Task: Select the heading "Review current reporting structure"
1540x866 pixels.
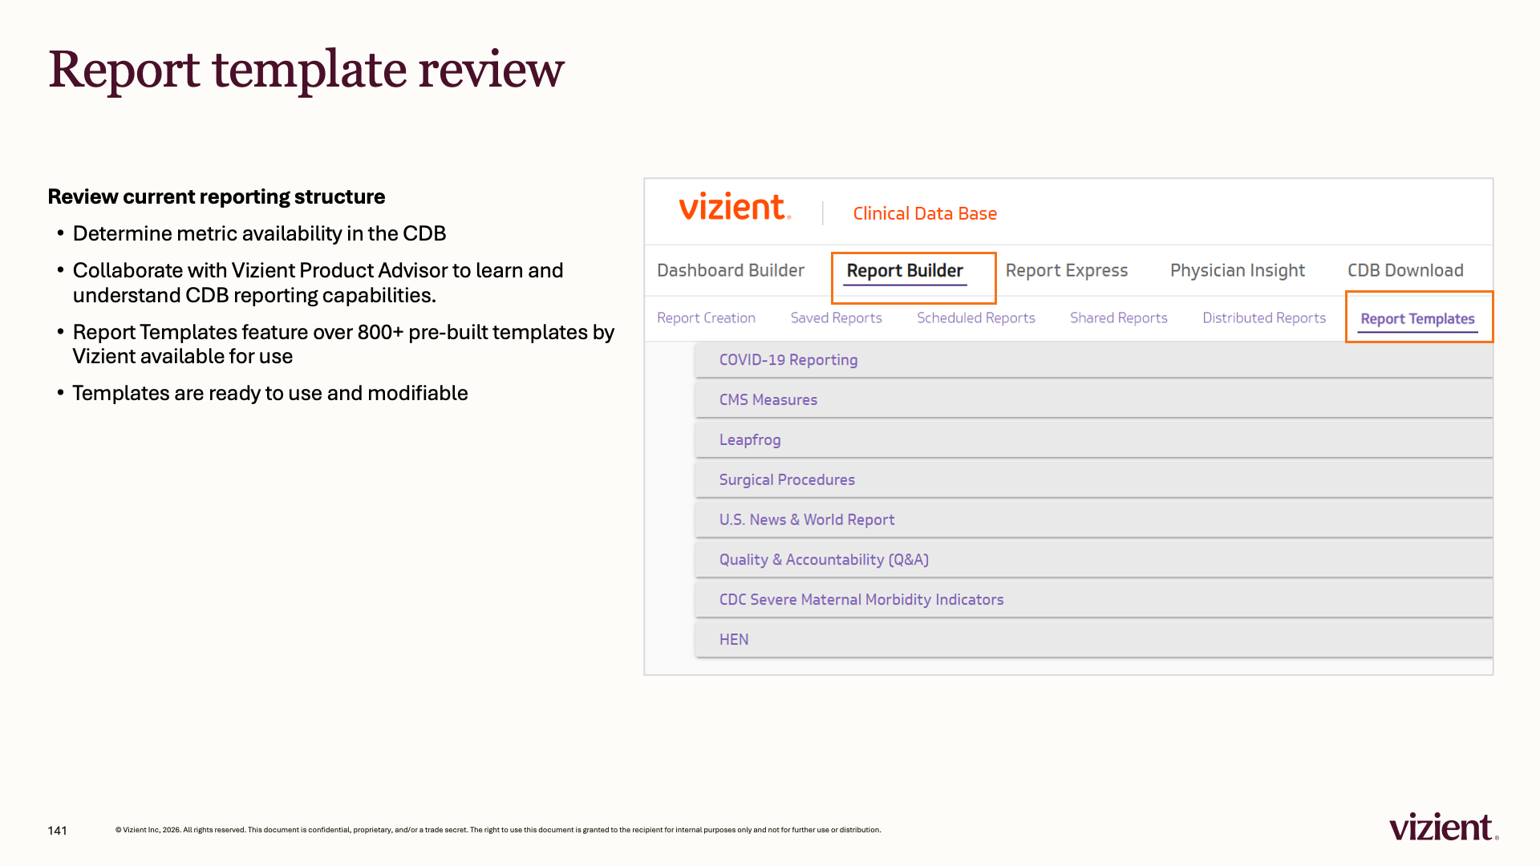Action: coord(217,196)
